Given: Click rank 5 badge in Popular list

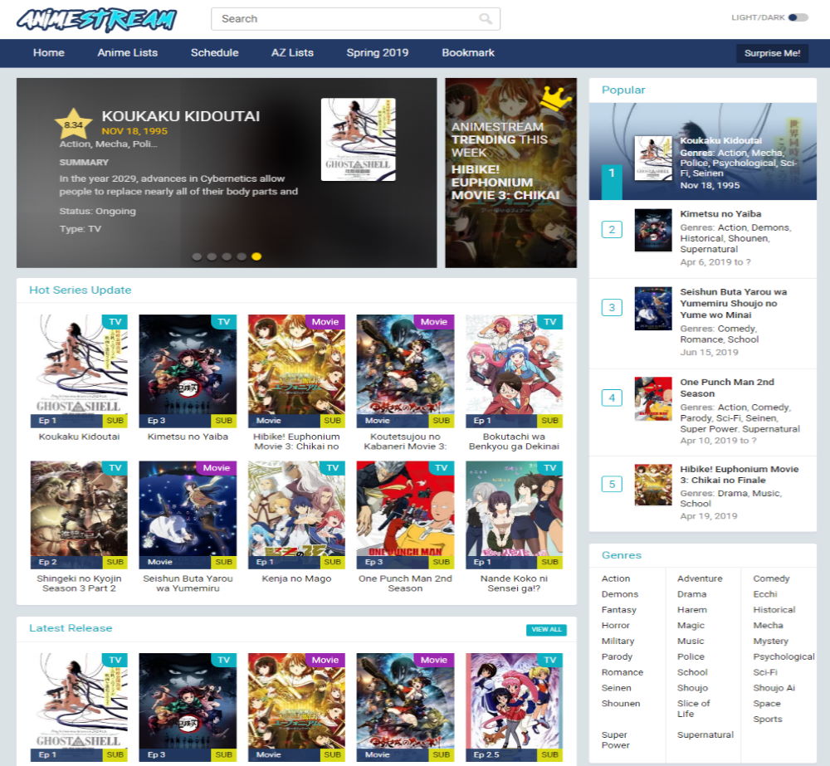Looking at the screenshot, I should [612, 484].
